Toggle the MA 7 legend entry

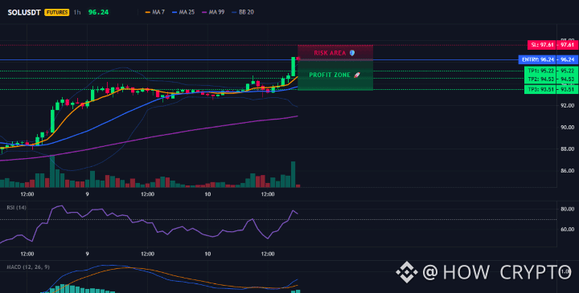(x=155, y=12)
